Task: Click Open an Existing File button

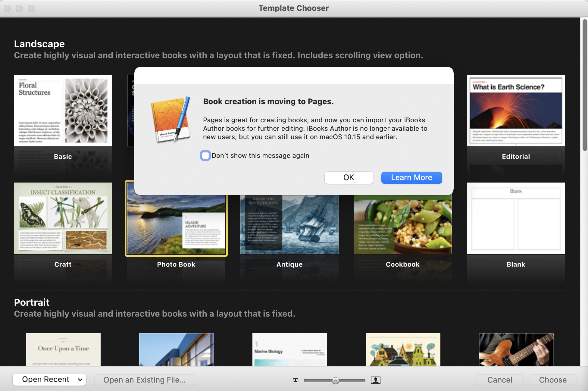Action: click(144, 380)
